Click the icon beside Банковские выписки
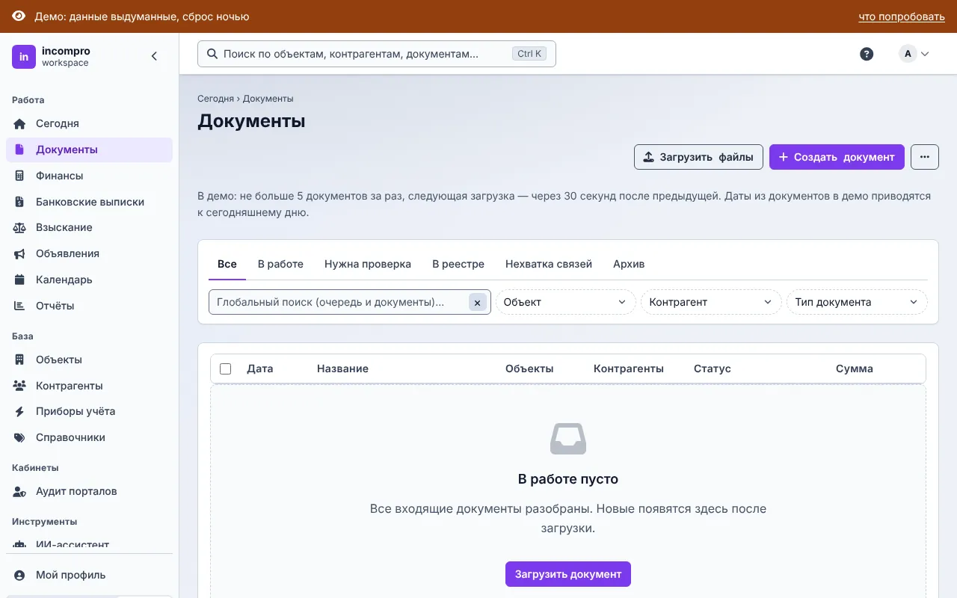The image size is (957, 598). coord(20,202)
